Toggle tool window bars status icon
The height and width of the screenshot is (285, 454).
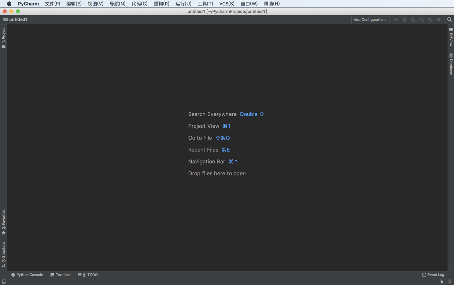pos(4,282)
